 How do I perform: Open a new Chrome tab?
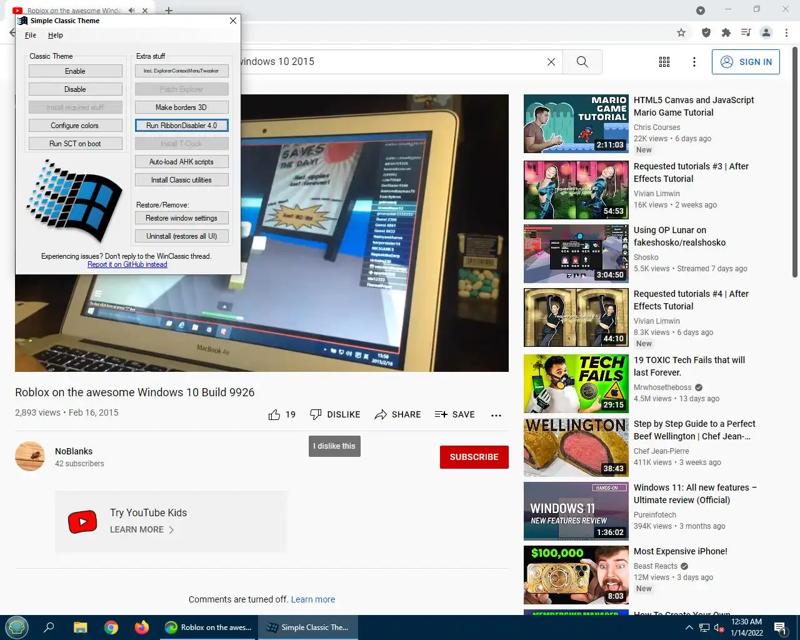pyautogui.click(x=169, y=11)
